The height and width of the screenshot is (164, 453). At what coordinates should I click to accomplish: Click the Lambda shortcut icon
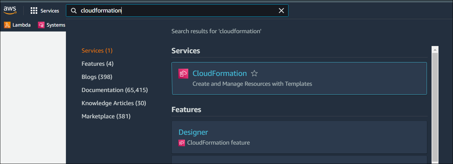7,25
